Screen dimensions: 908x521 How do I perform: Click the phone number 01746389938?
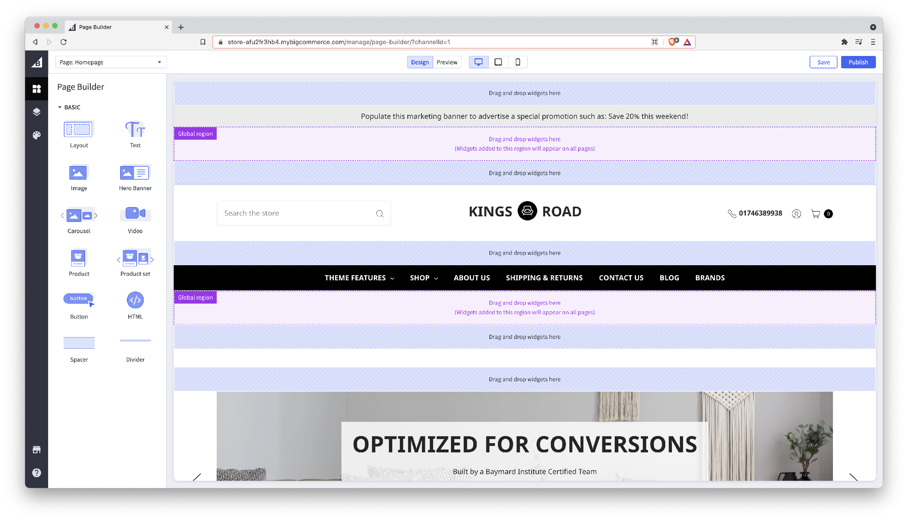pos(760,213)
